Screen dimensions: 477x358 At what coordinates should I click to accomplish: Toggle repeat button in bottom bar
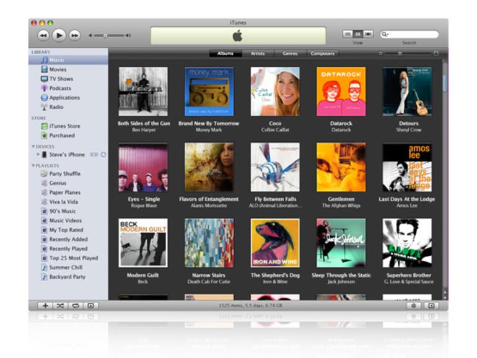(x=76, y=306)
